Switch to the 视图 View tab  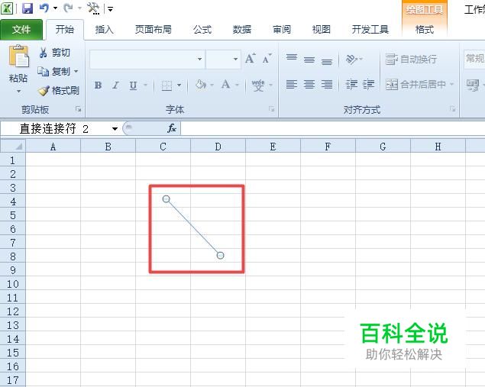[322, 30]
